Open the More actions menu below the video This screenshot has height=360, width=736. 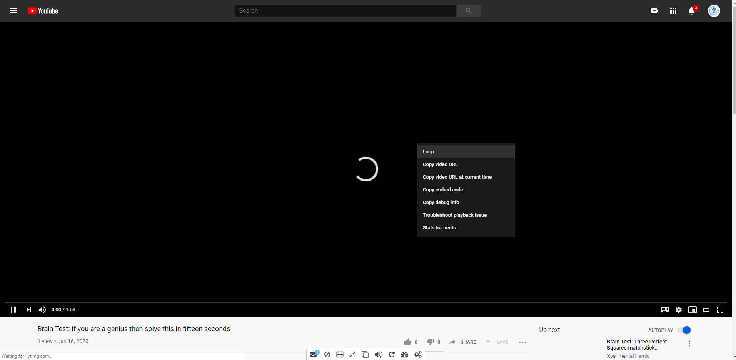[x=522, y=342]
